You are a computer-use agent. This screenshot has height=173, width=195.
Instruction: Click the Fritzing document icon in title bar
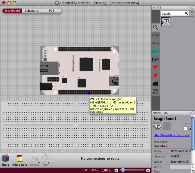pyautogui.click(x=57, y=3)
